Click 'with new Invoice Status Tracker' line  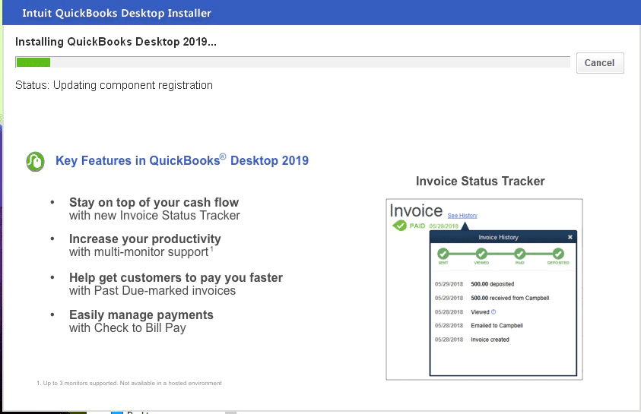click(154, 215)
